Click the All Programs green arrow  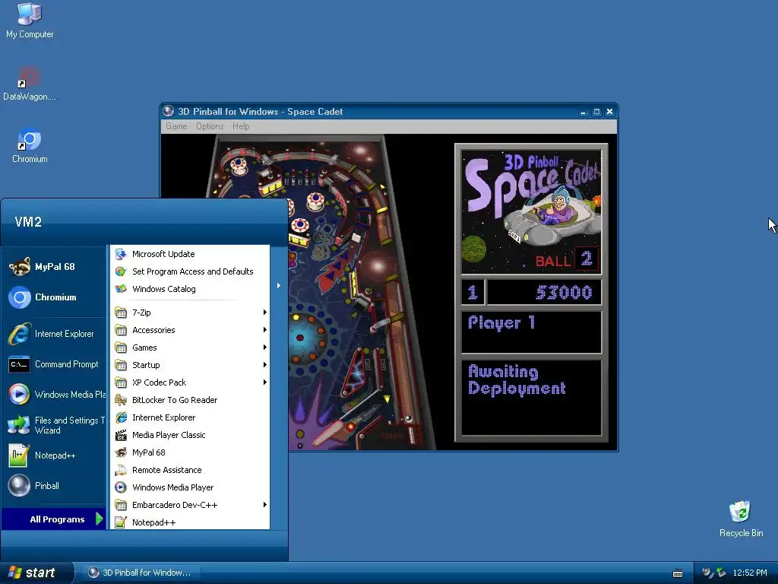click(x=100, y=519)
